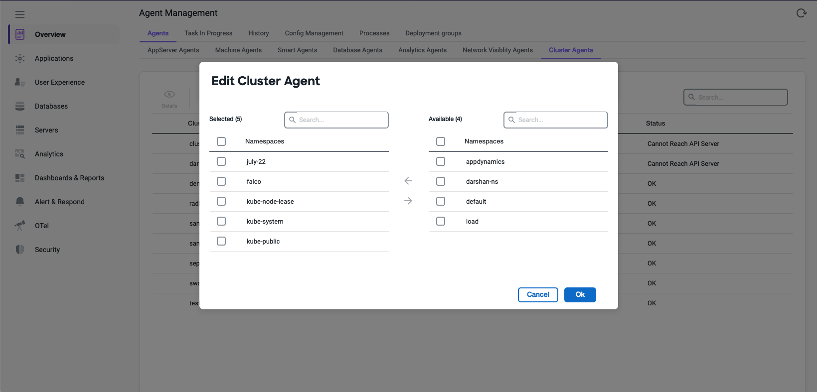817x392 pixels.
Task: Click the darshan-ns namespace name
Action: [x=482, y=182]
